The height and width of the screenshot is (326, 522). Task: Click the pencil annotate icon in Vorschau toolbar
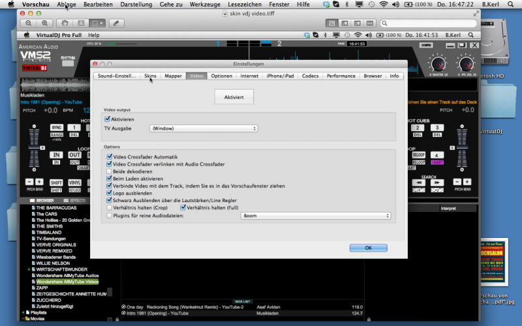click(116, 23)
